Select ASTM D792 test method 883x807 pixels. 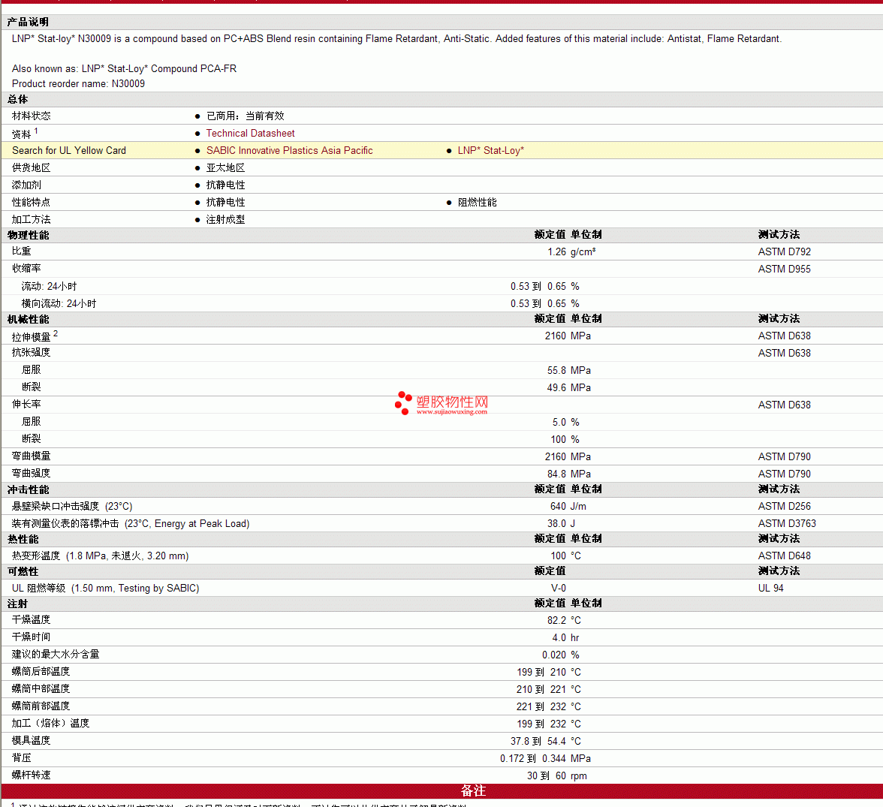pos(785,251)
